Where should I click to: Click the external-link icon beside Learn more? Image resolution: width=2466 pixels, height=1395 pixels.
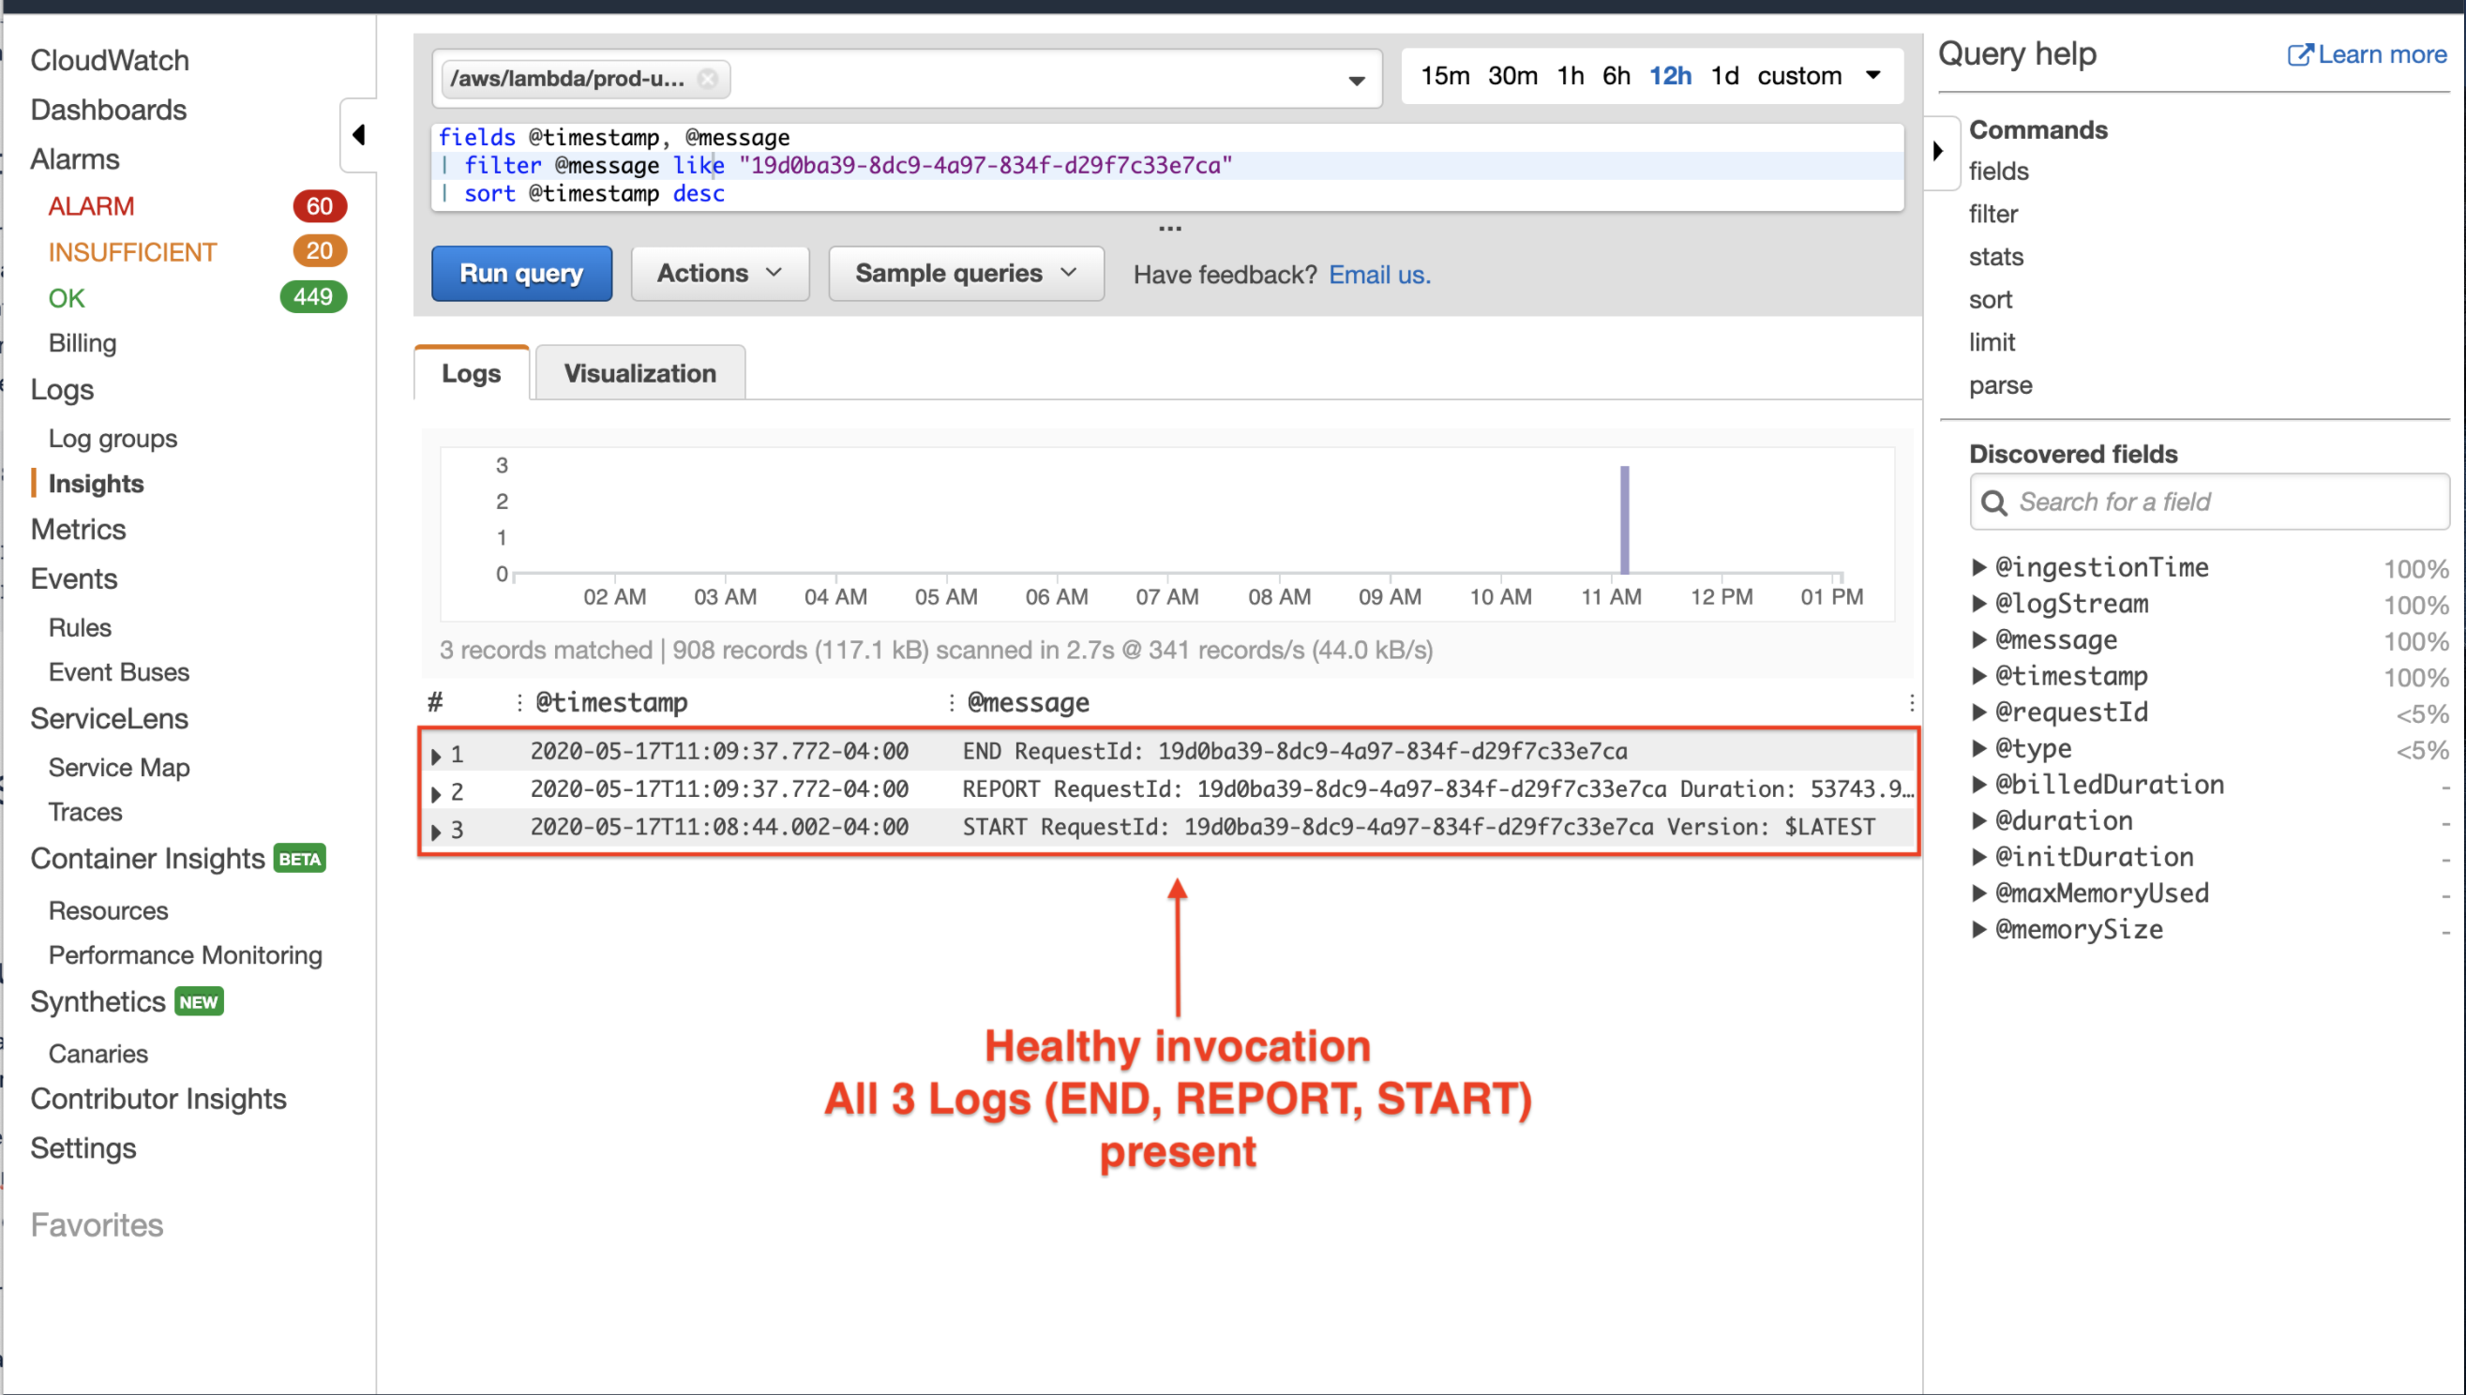(2300, 54)
